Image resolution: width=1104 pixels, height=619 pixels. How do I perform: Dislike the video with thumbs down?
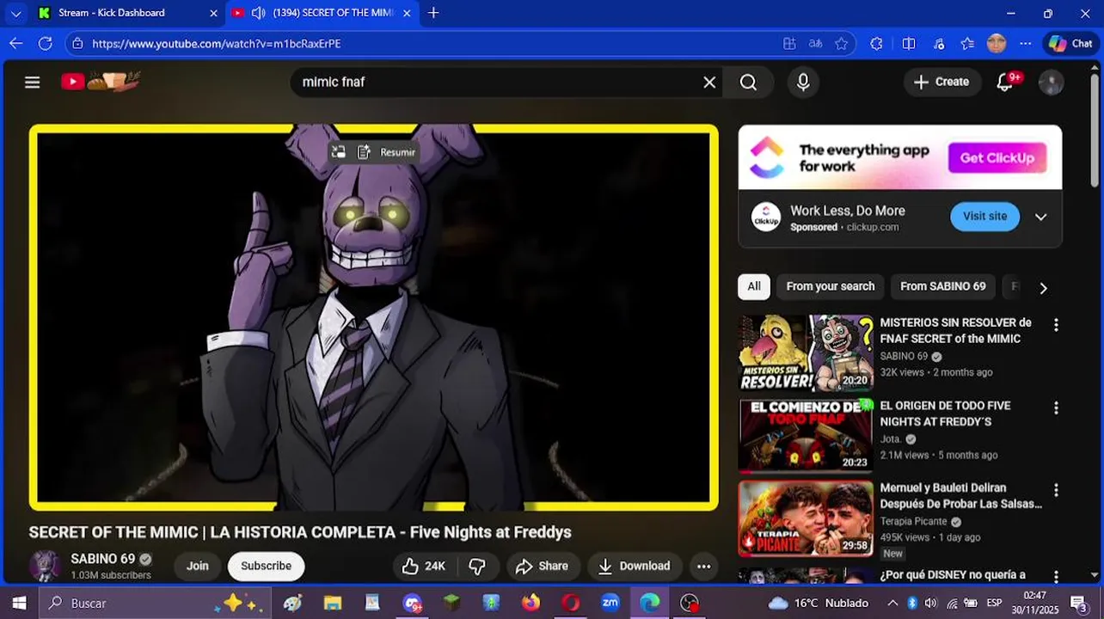coord(477,566)
